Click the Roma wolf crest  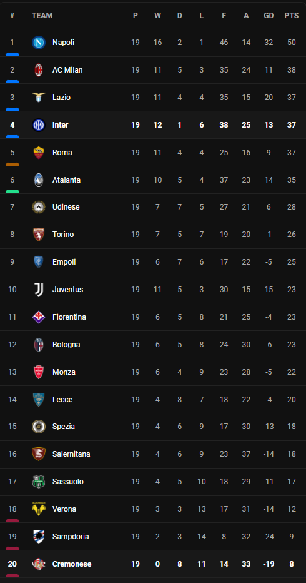(x=39, y=153)
